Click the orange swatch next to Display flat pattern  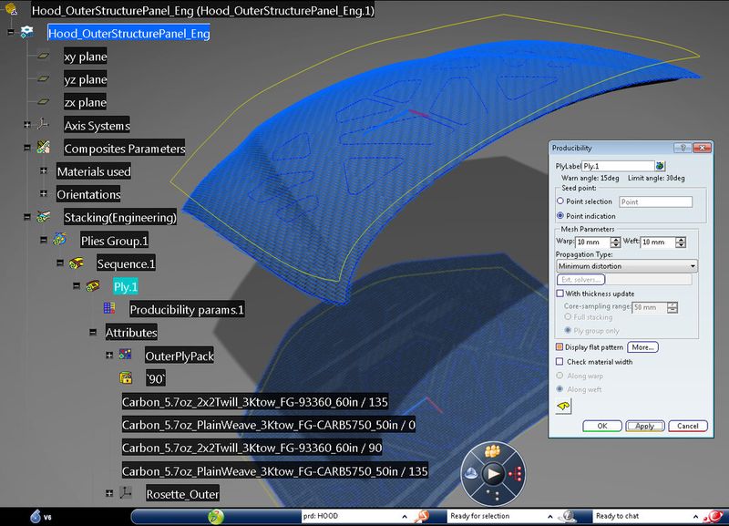(560, 348)
